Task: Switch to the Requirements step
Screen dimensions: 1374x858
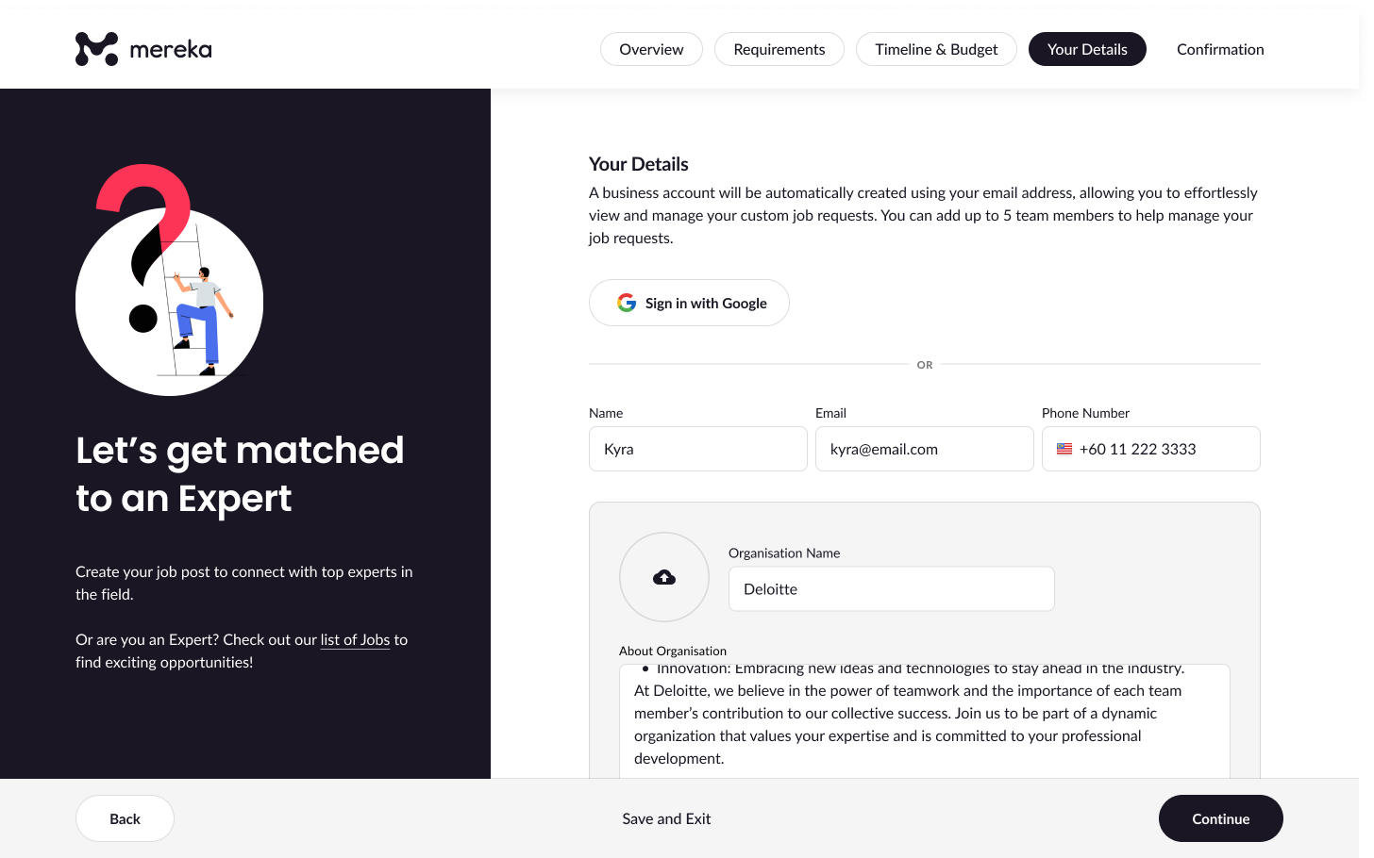Action: click(x=779, y=50)
